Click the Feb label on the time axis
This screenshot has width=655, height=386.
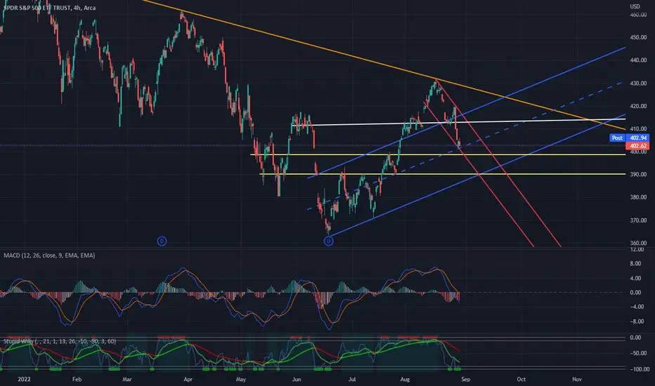click(77, 379)
